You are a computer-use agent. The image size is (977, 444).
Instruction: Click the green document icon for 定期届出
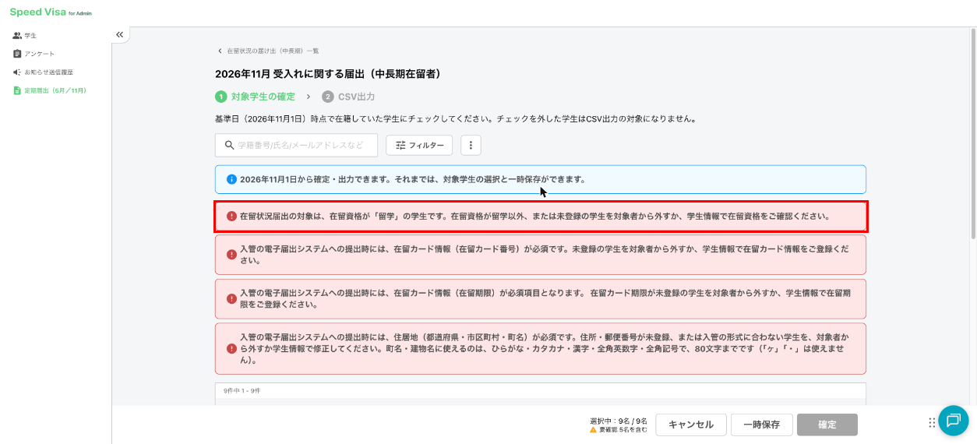coord(17,90)
